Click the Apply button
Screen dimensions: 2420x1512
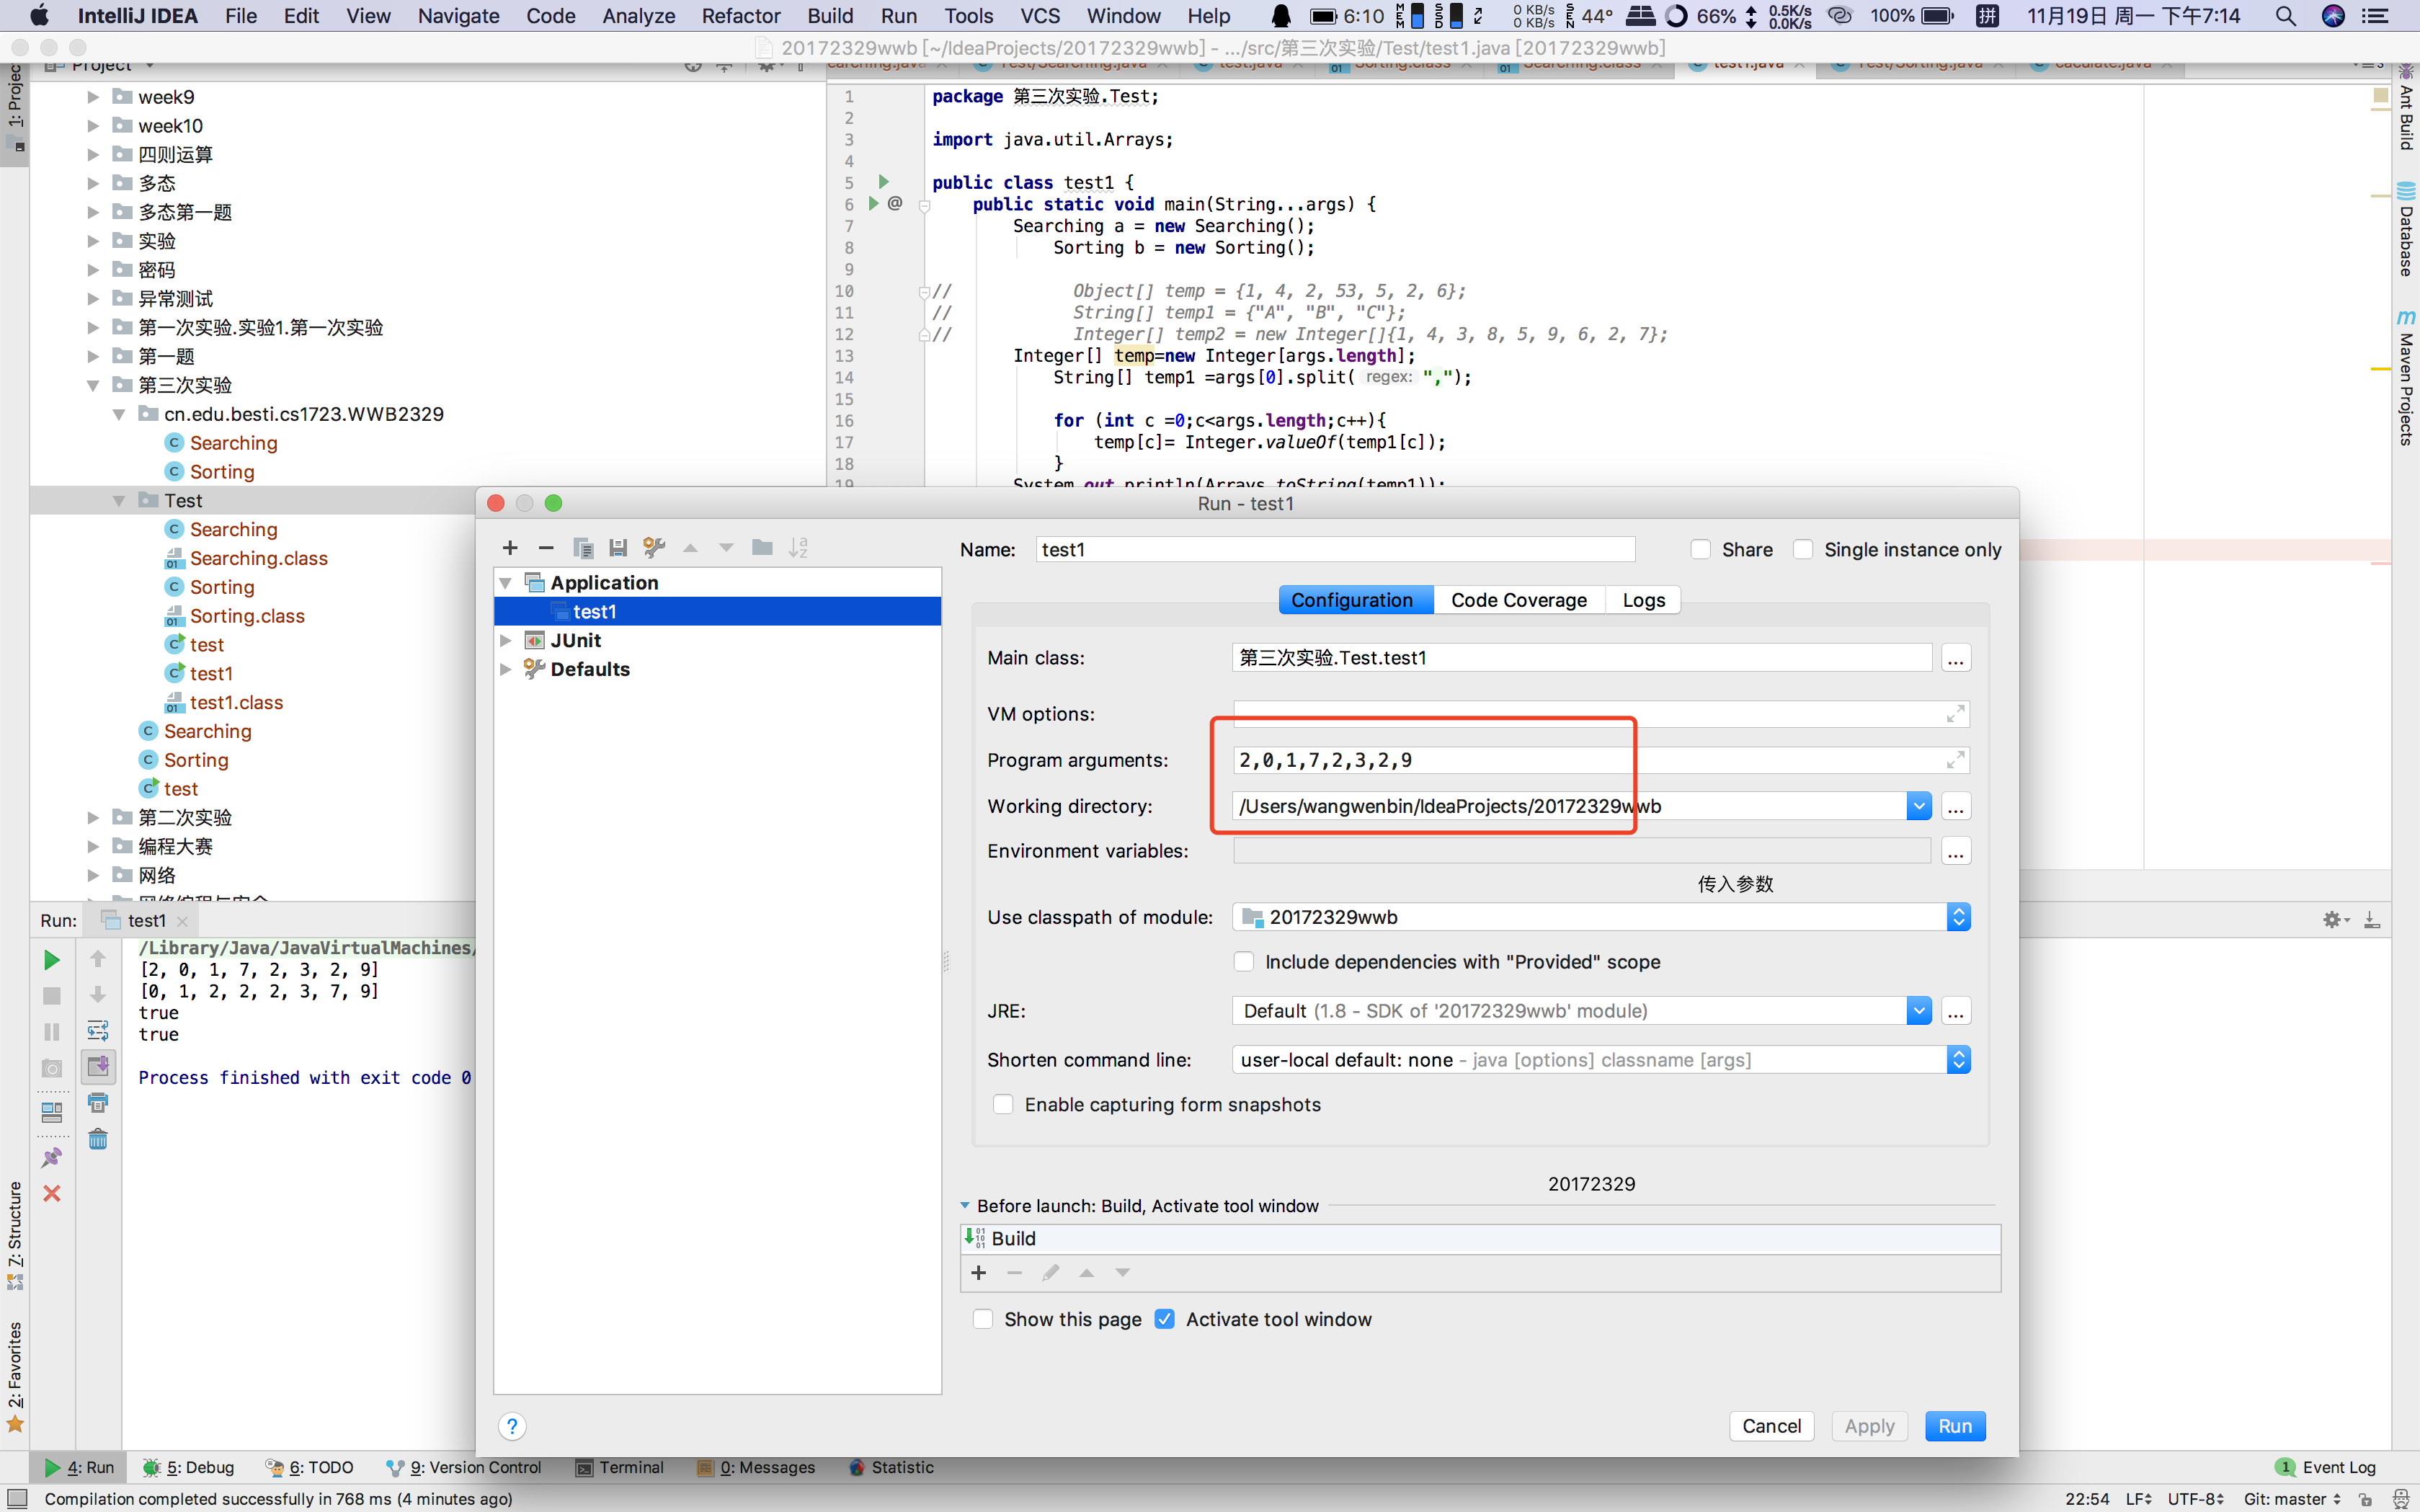[x=1869, y=1426]
